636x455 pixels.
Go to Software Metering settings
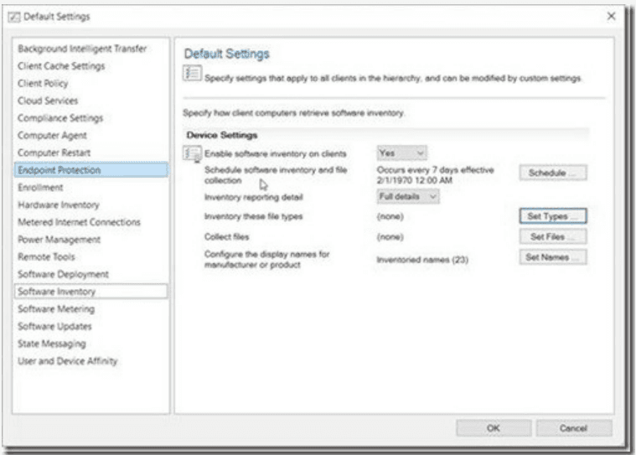pyautogui.click(x=56, y=309)
